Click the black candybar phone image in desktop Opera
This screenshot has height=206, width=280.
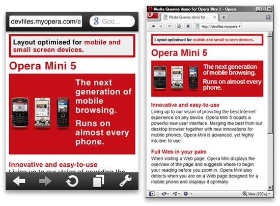pyautogui.click(x=193, y=78)
